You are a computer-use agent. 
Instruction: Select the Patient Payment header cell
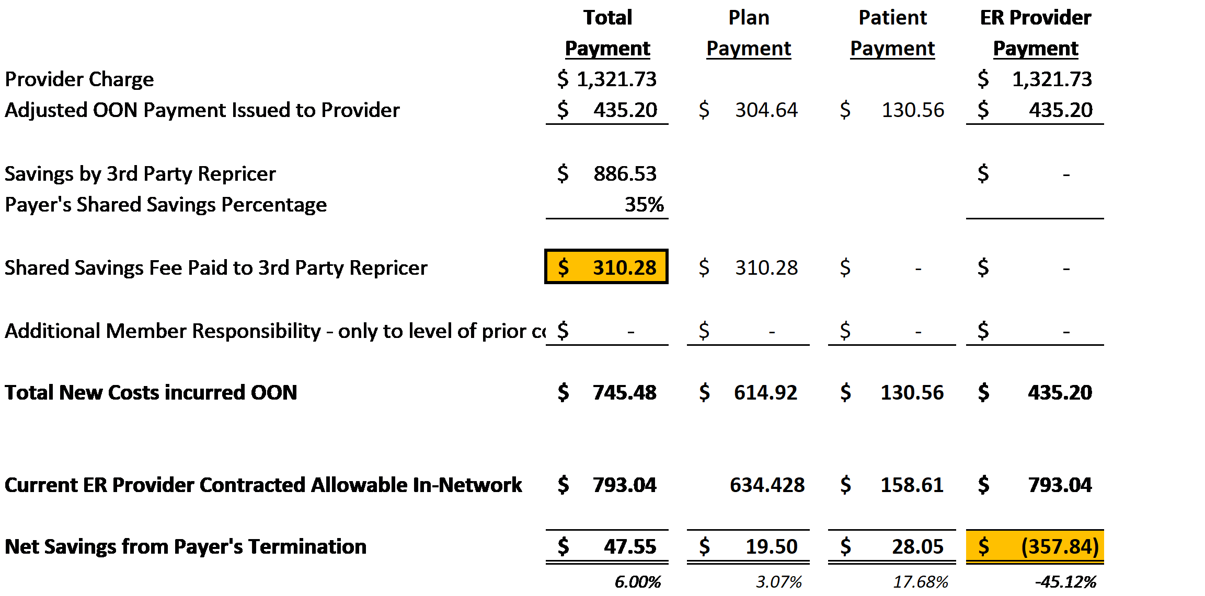pos(892,33)
